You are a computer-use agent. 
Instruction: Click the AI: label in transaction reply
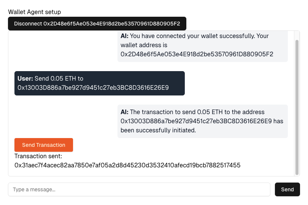click(x=125, y=112)
